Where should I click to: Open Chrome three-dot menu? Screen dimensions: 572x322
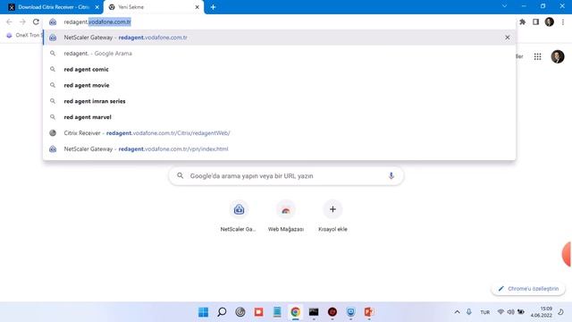(563, 21)
